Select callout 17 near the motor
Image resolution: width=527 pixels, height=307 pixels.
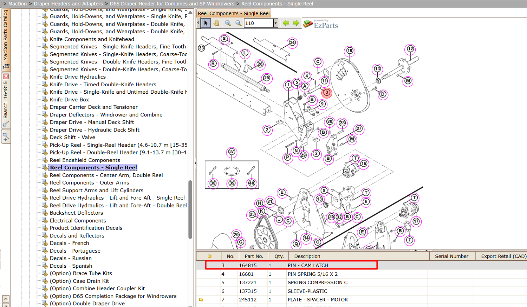[x=416, y=221]
